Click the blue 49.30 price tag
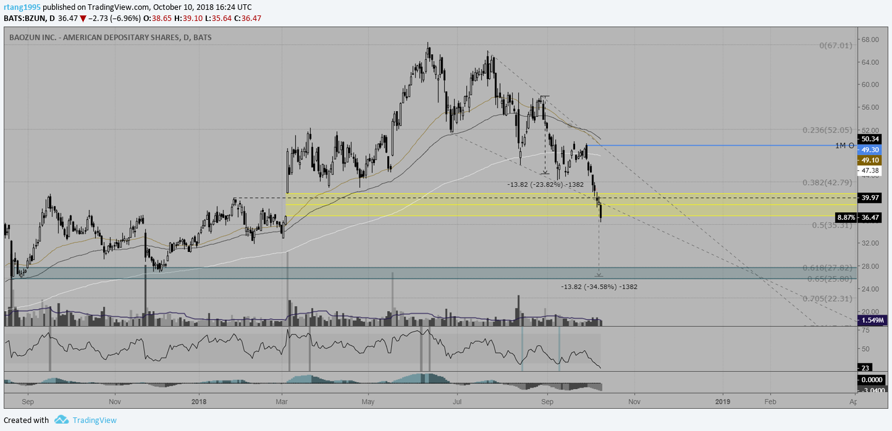This screenshot has width=892, height=431. [870, 149]
